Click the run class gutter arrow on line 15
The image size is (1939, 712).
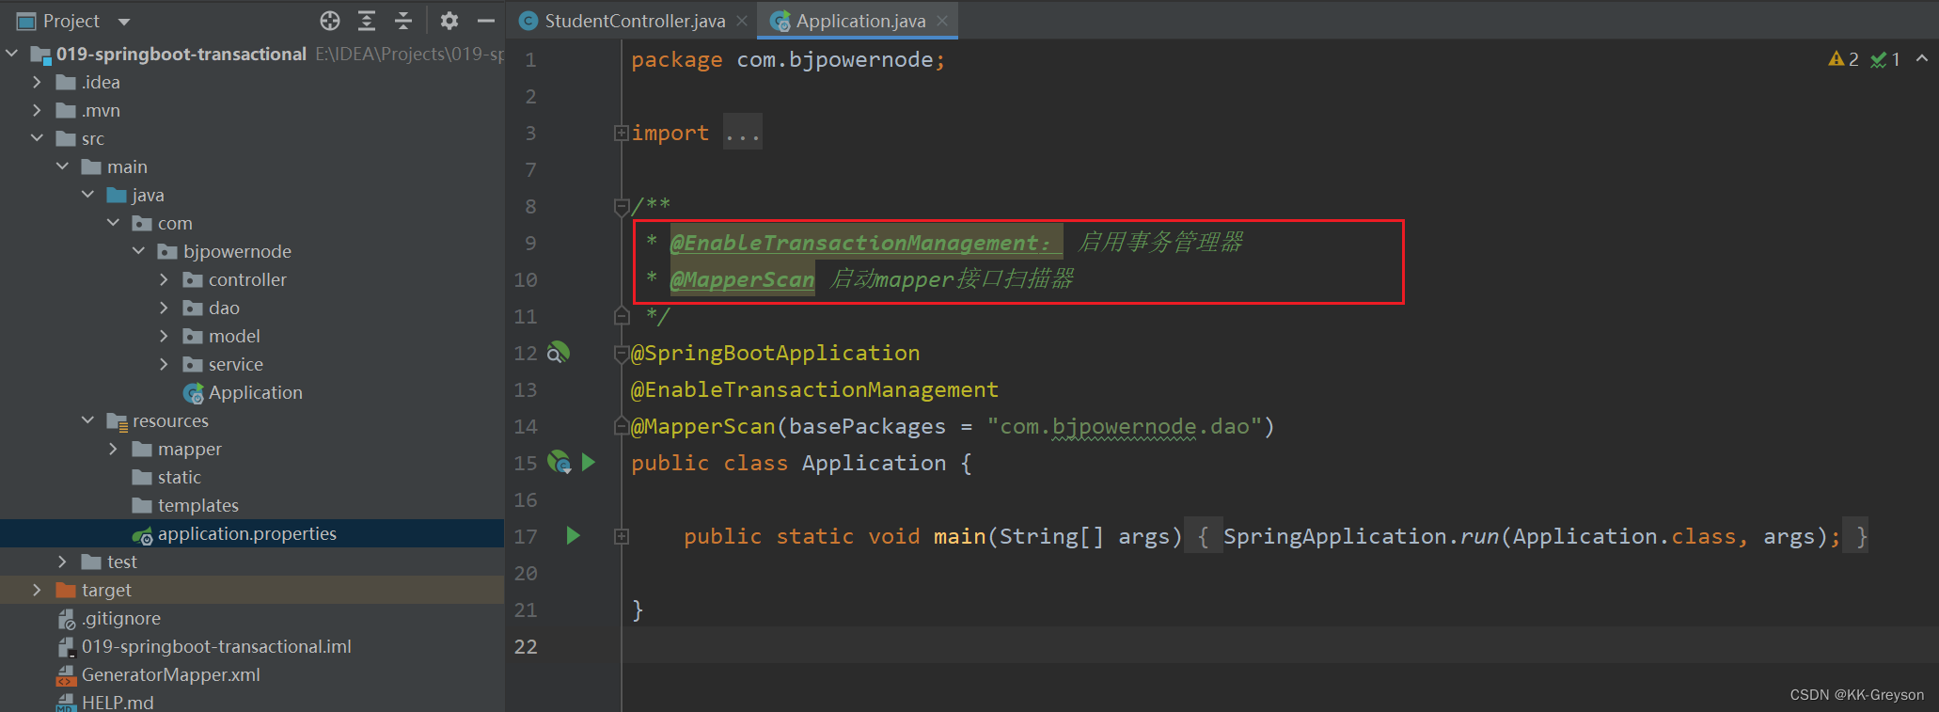pyautogui.click(x=589, y=462)
